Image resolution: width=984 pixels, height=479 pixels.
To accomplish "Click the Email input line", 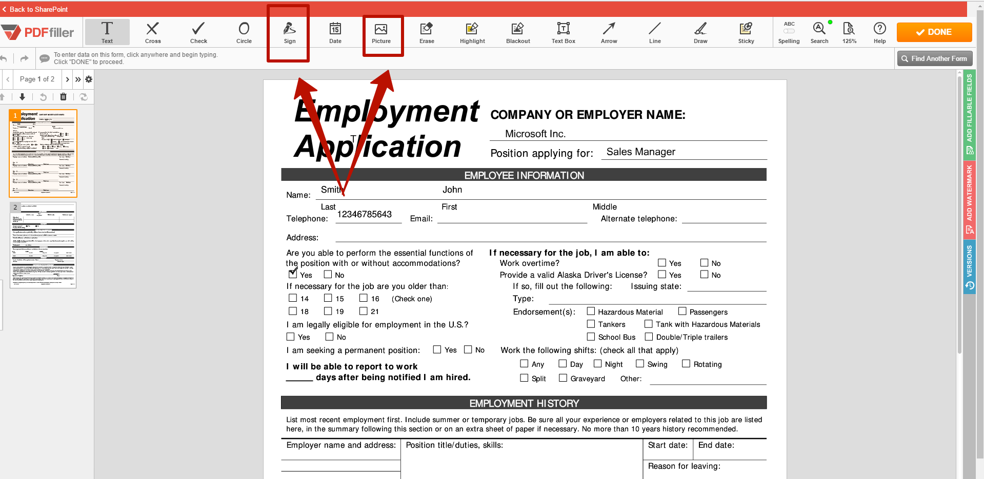I will (x=512, y=218).
